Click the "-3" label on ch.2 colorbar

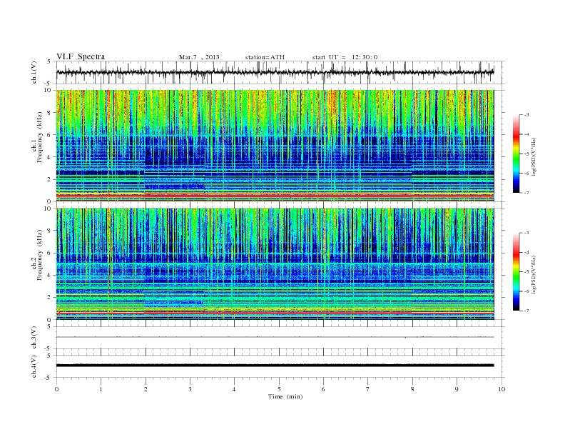(526, 233)
